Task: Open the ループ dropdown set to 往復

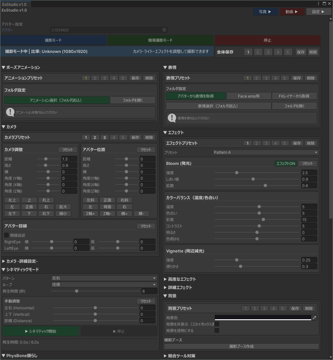Action: point(104,285)
